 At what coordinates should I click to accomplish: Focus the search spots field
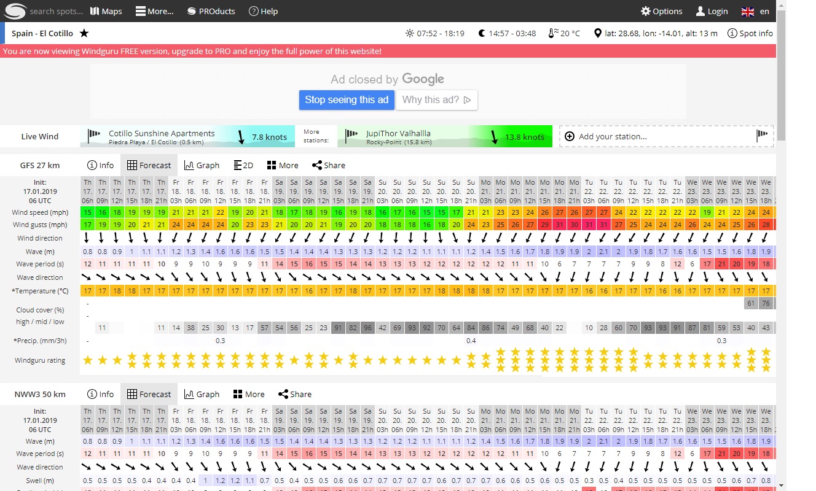tap(55, 11)
